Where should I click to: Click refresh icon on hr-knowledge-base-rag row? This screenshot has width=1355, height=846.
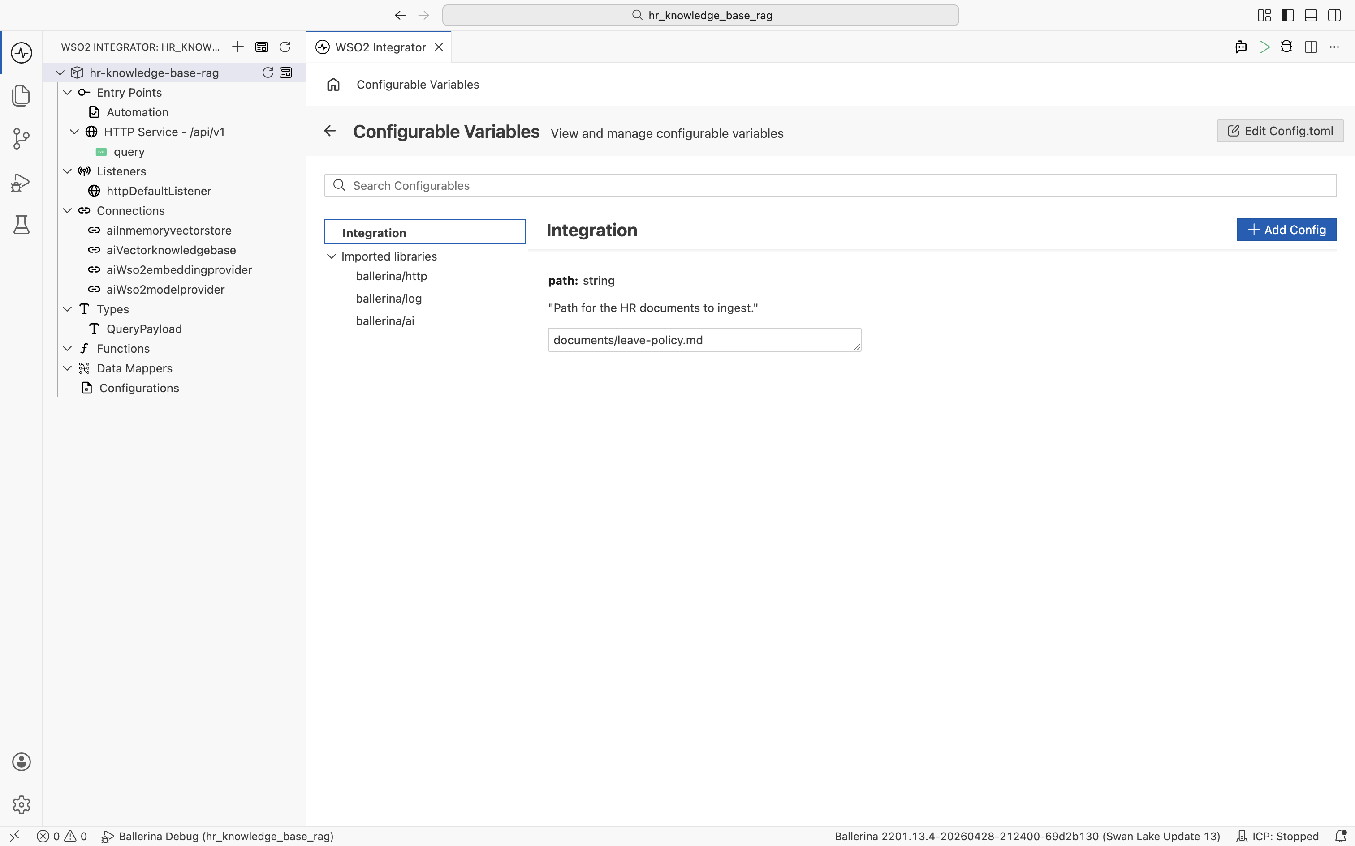pos(268,73)
